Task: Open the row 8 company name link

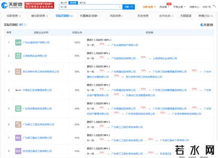Action: click(37, 151)
